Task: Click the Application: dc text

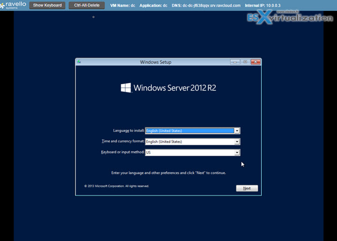Action: pyautogui.click(x=153, y=5)
